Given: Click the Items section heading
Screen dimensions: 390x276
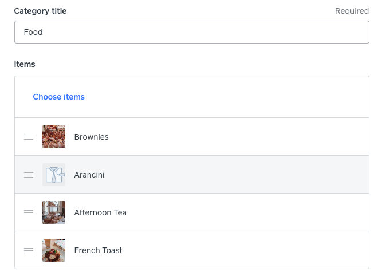Looking at the screenshot, I should 25,64.
